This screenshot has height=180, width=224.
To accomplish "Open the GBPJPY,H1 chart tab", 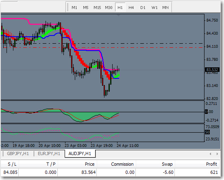I will pos(18,153).
